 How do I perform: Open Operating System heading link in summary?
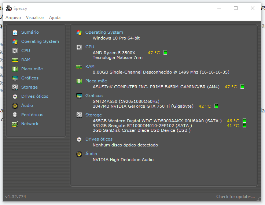point(104,32)
